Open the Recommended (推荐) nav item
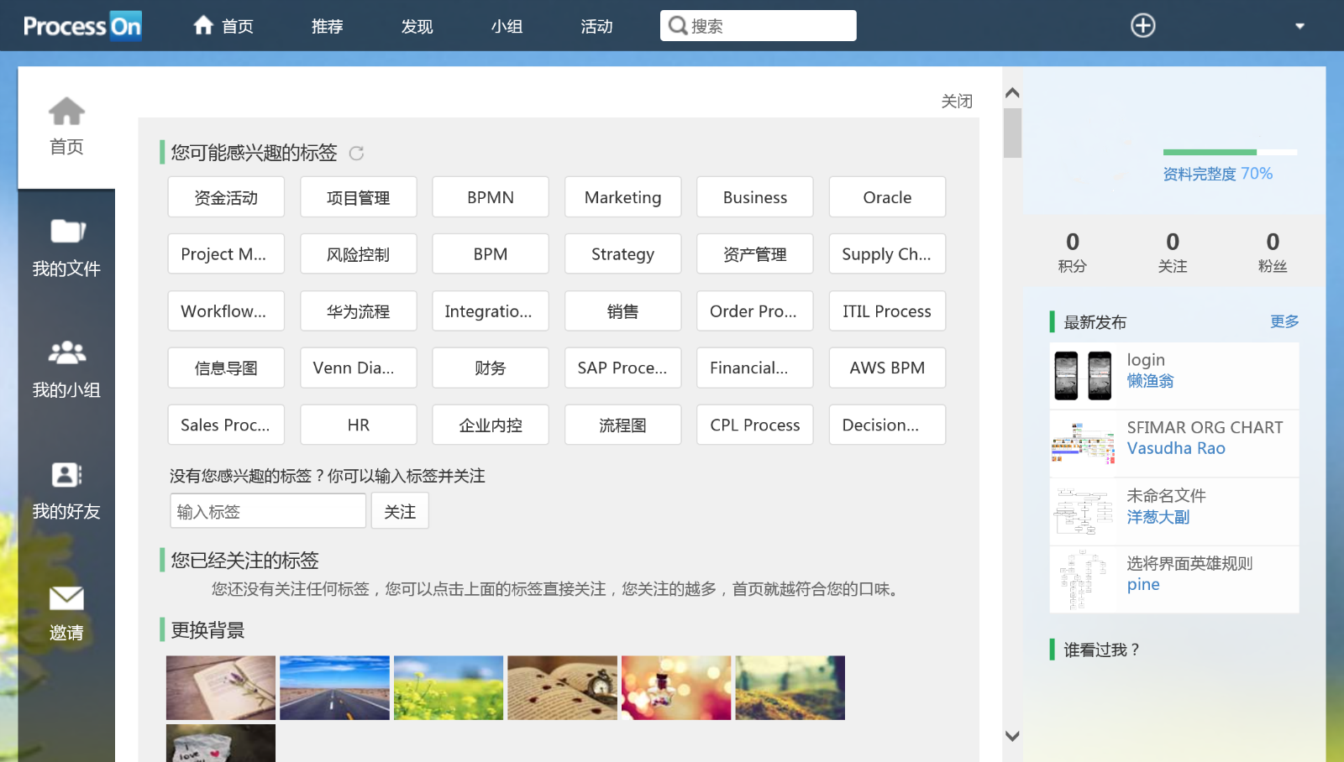The height and width of the screenshot is (762, 1344). tap(327, 26)
